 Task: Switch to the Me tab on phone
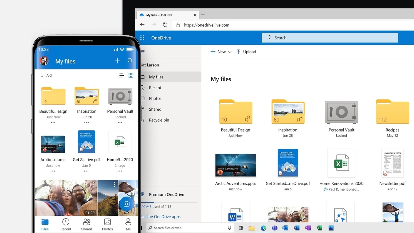pyautogui.click(x=128, y=225)
